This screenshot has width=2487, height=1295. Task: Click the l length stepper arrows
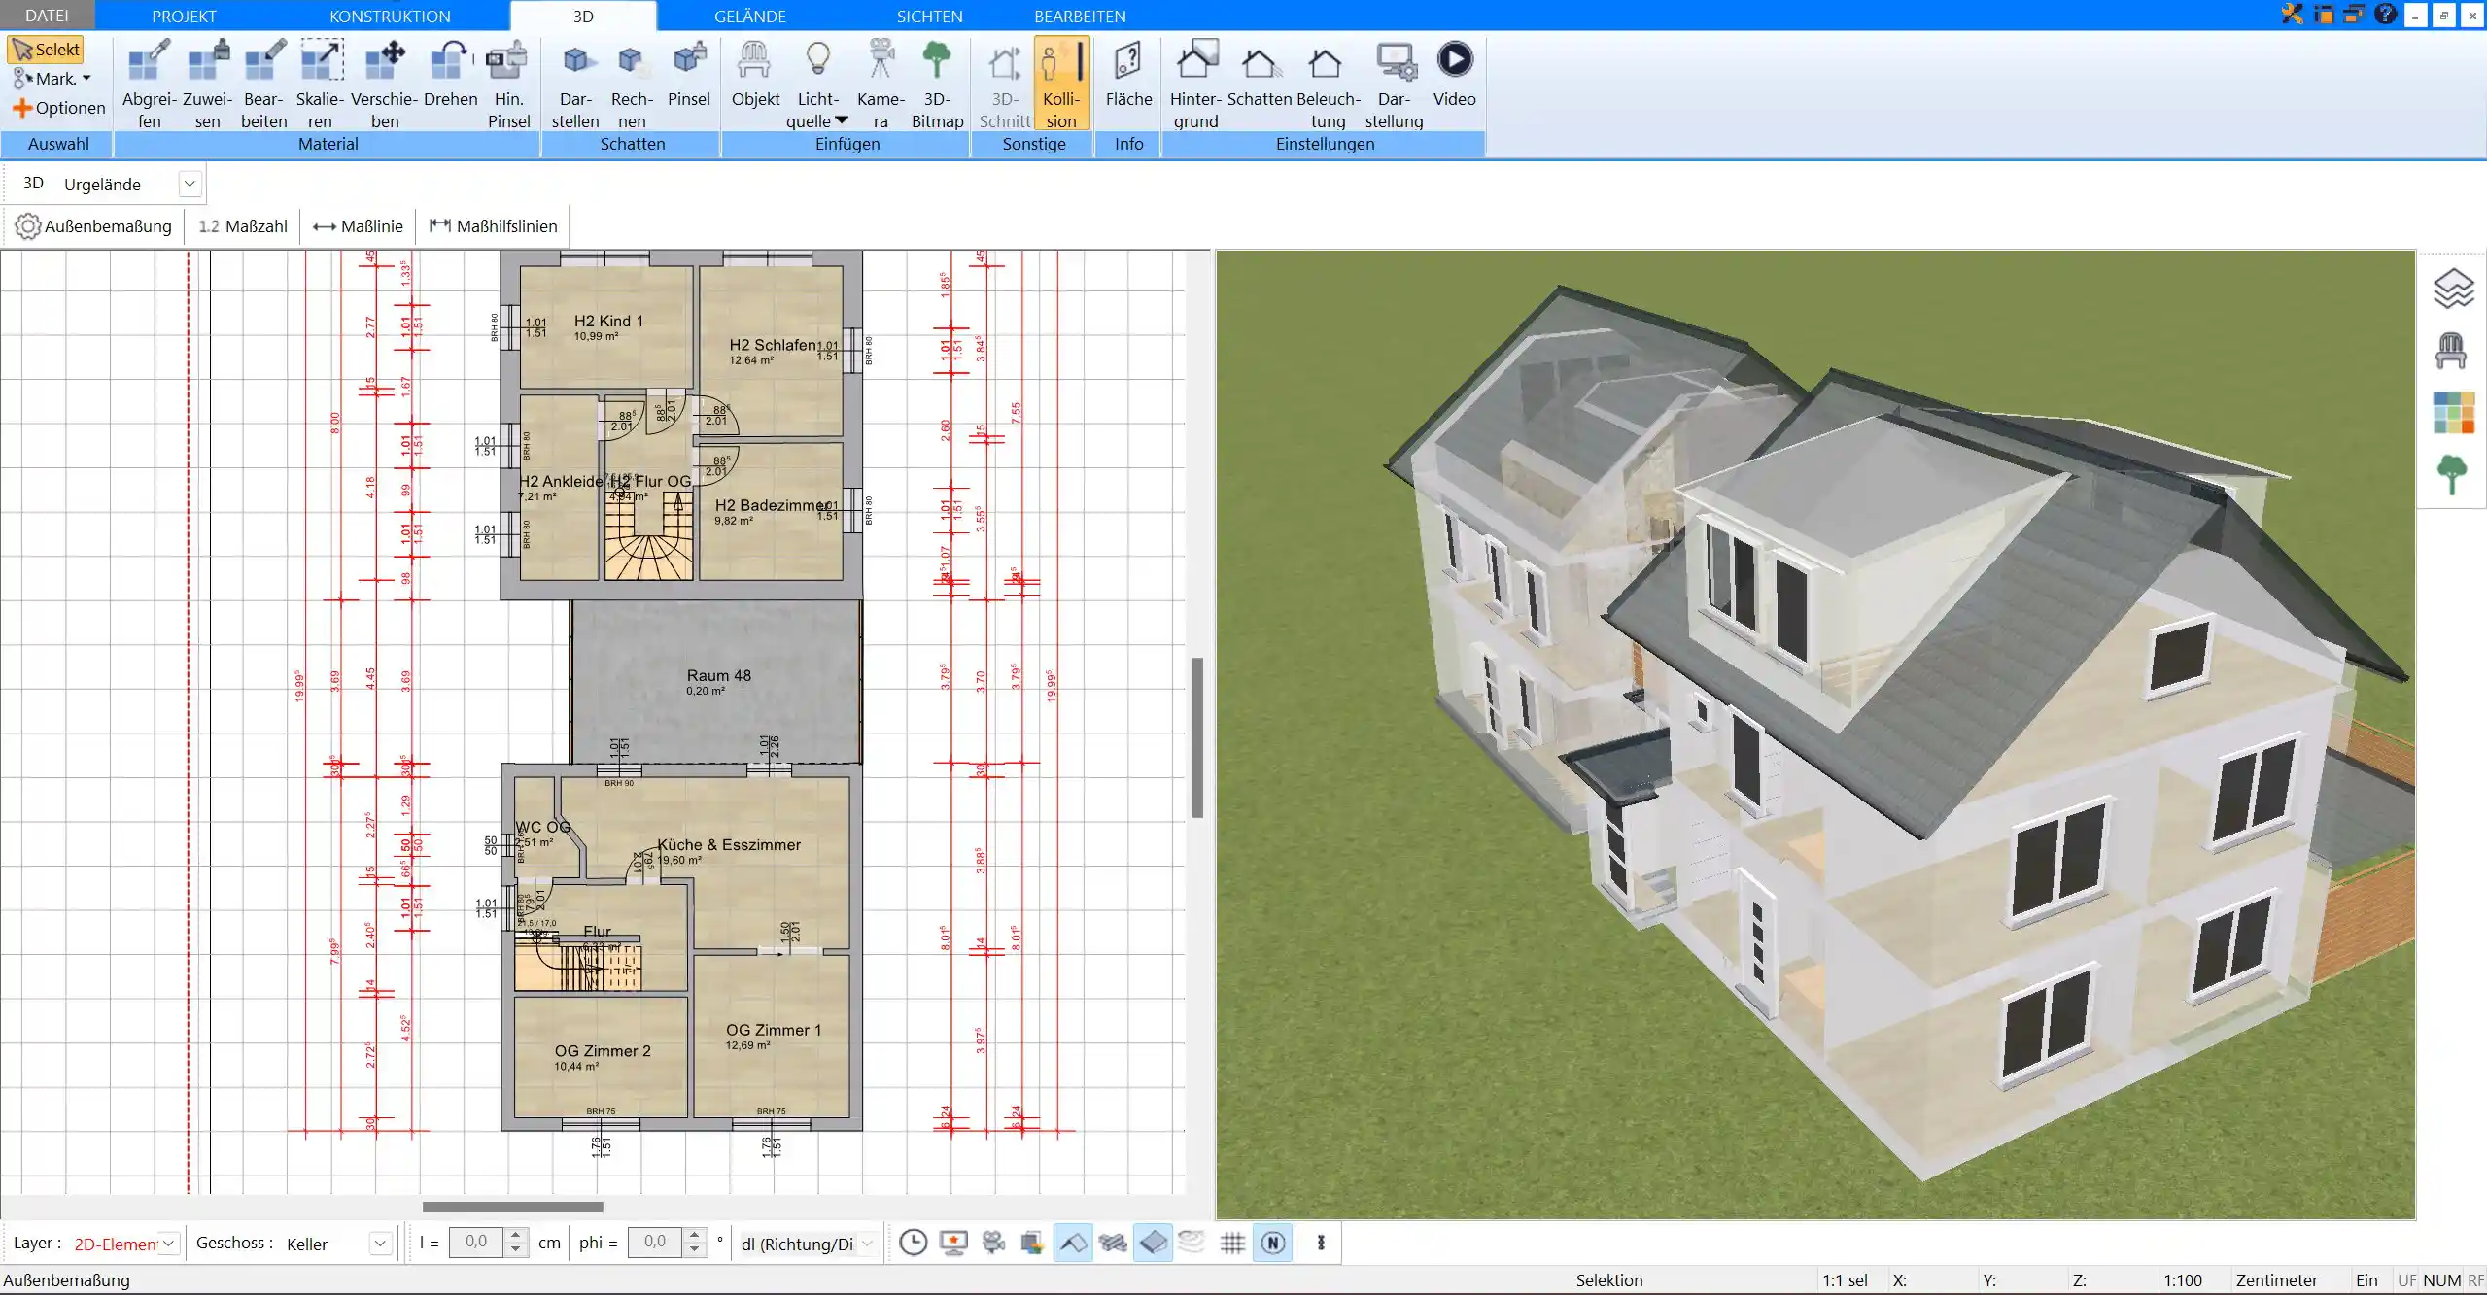pyautogui.click(x=517, y=1243)
